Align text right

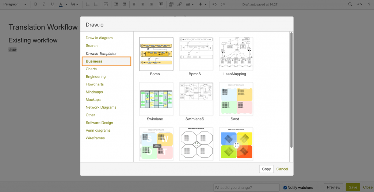pos(151,4)
